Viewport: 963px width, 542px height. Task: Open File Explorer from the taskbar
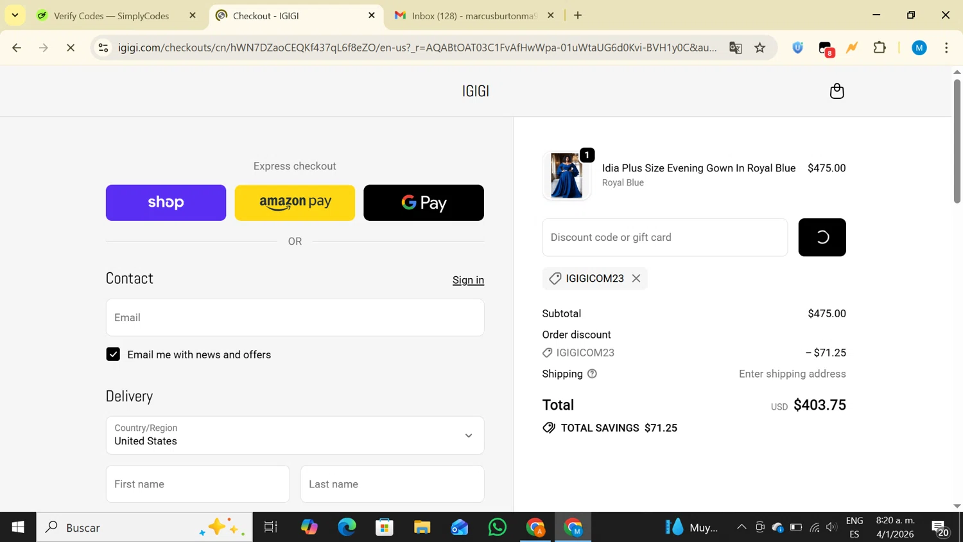[422, 527]
